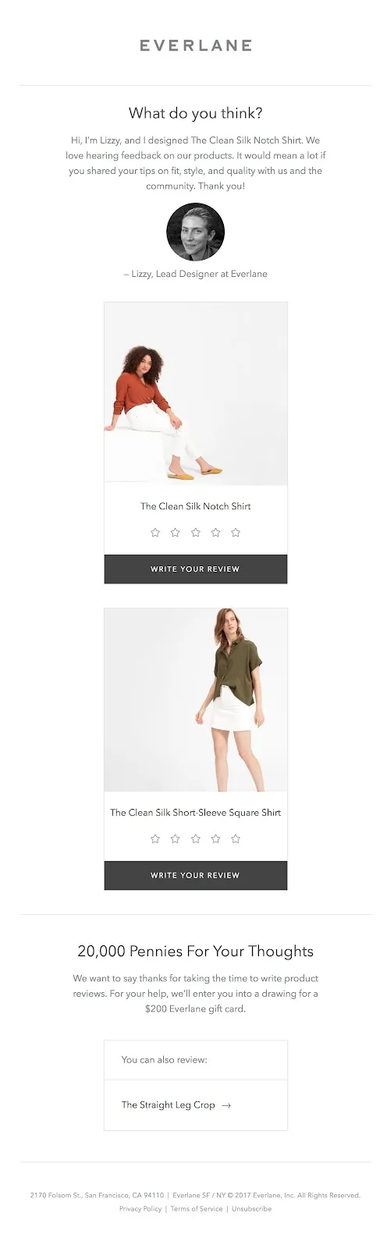
Task: Click Lizzy's round portrait photo
Action: pyautogui.click(x=195, y=232)
